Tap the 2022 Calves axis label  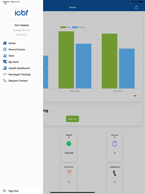pos(118,91)
